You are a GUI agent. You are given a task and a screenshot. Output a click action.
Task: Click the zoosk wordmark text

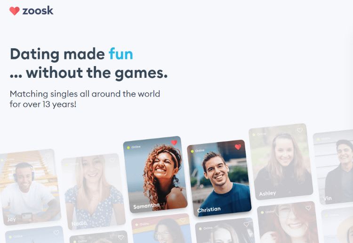(x=38, y=10)
